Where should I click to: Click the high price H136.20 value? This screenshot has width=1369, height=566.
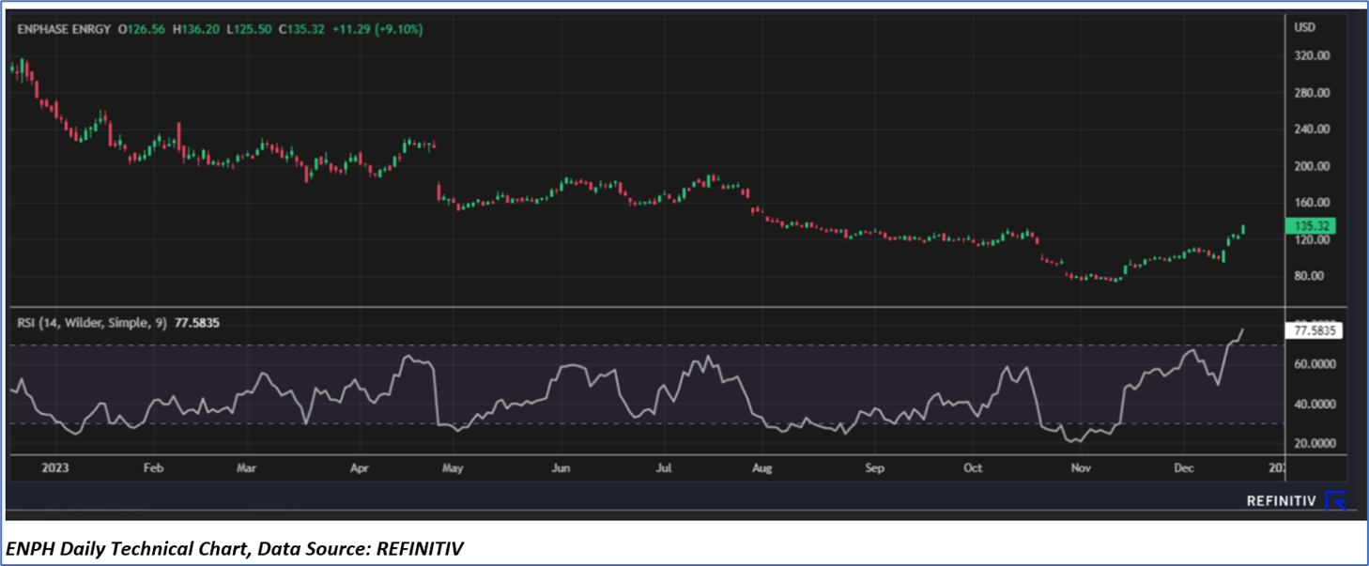tap(197, 30)
